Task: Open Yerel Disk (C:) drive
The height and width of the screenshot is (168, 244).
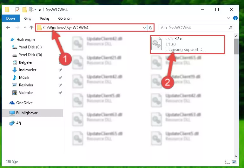Action: (x=27, y=47)
